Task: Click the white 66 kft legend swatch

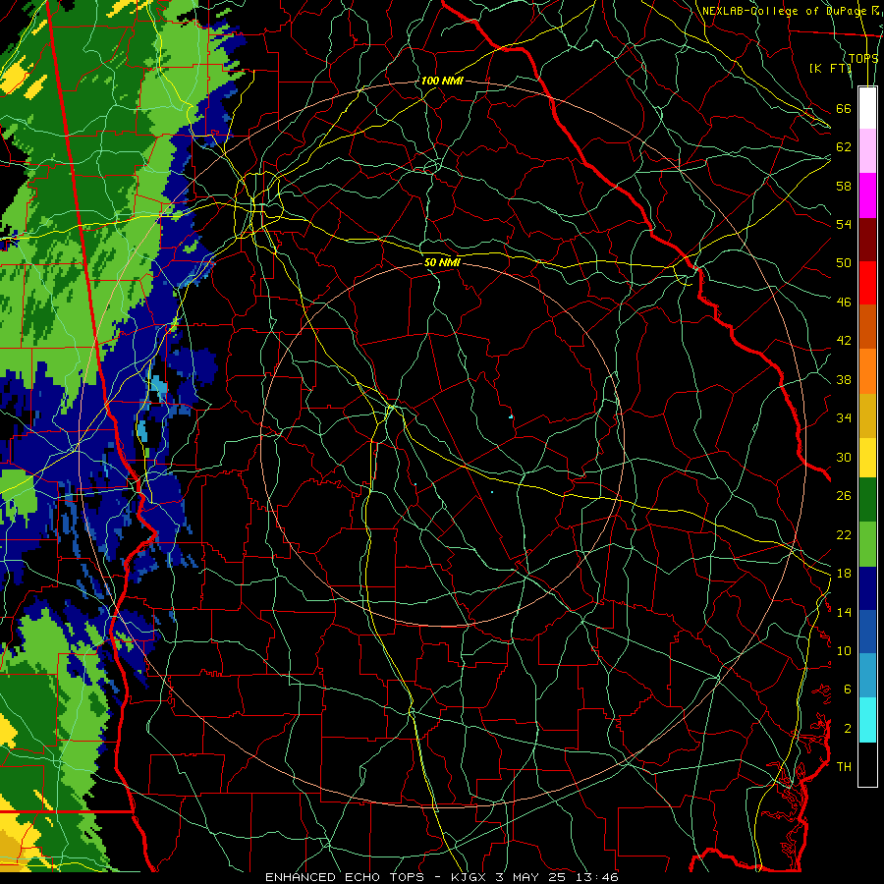Action: click(x=867, y=108)
